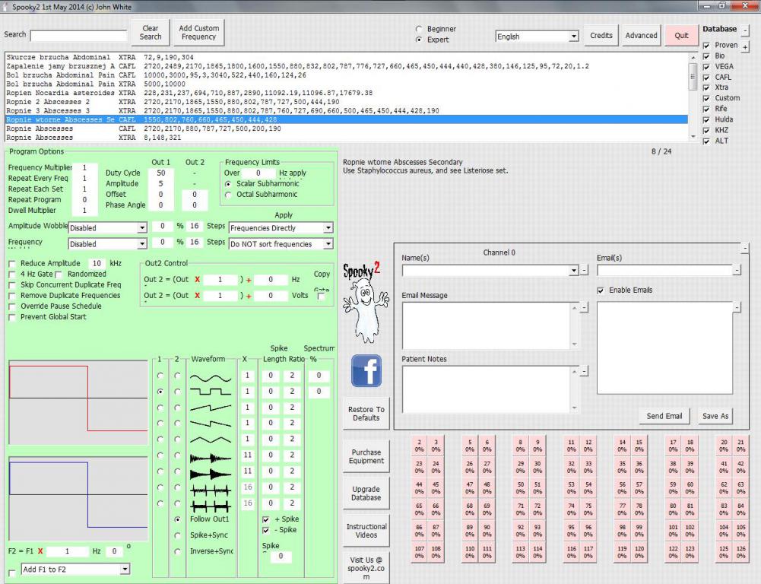The height and width of the screenshot is (584, 761).
Task: Click the frequency list scrollbar down arrow
Action: click(x=693, y=138)
